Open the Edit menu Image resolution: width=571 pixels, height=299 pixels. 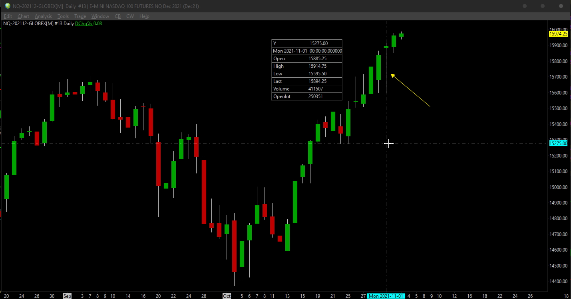click(8, 16)
